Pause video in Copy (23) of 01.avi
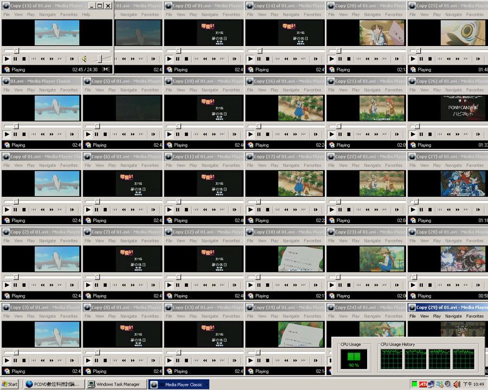The height and width of the screenshot is (390, 488). (x=340, y=285)
